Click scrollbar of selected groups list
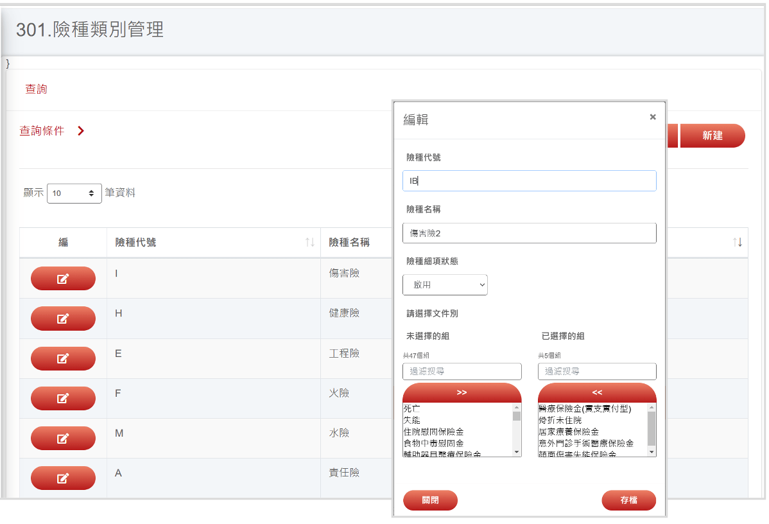 (652, 429)
